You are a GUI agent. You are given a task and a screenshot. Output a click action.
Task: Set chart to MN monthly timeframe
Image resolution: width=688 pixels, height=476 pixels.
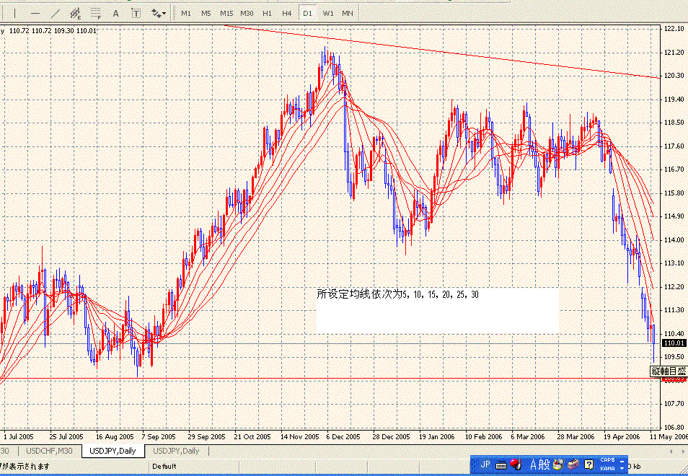click(348, 13)
